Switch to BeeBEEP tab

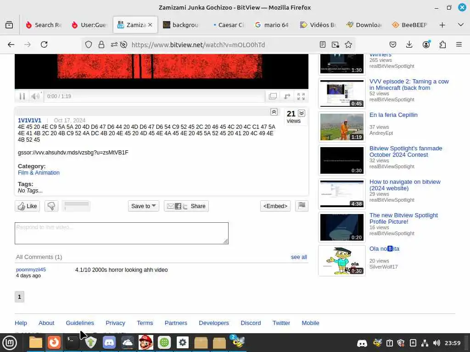(409, 25)
